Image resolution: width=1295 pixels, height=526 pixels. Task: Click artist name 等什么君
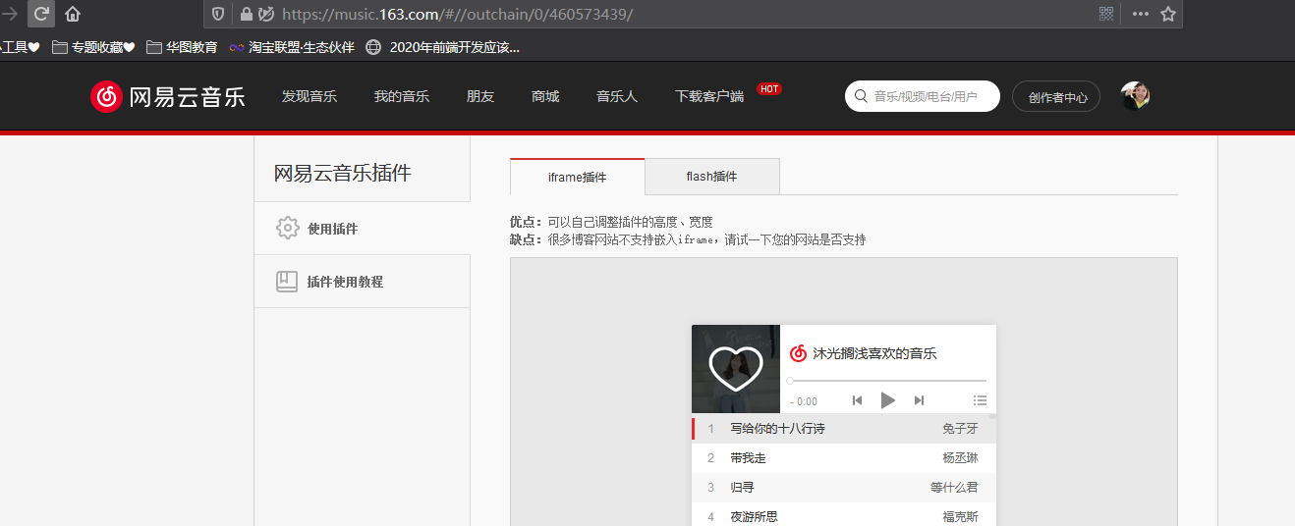954,488
